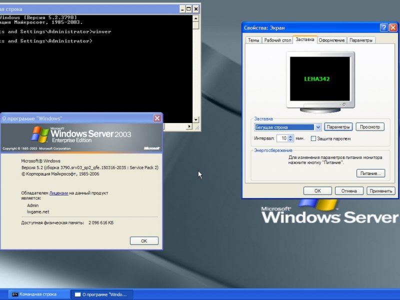Click the "Доступная физическая память:" label

coord(52,222)
